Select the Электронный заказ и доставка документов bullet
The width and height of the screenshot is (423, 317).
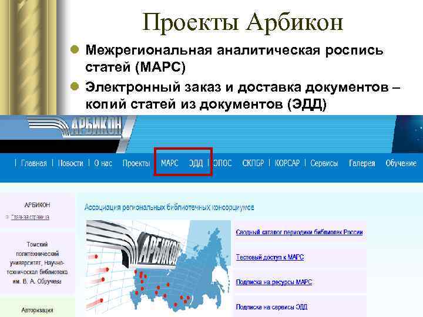(243, 96)
